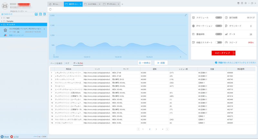Click the 料金を払うに行く link

point(19,11)
